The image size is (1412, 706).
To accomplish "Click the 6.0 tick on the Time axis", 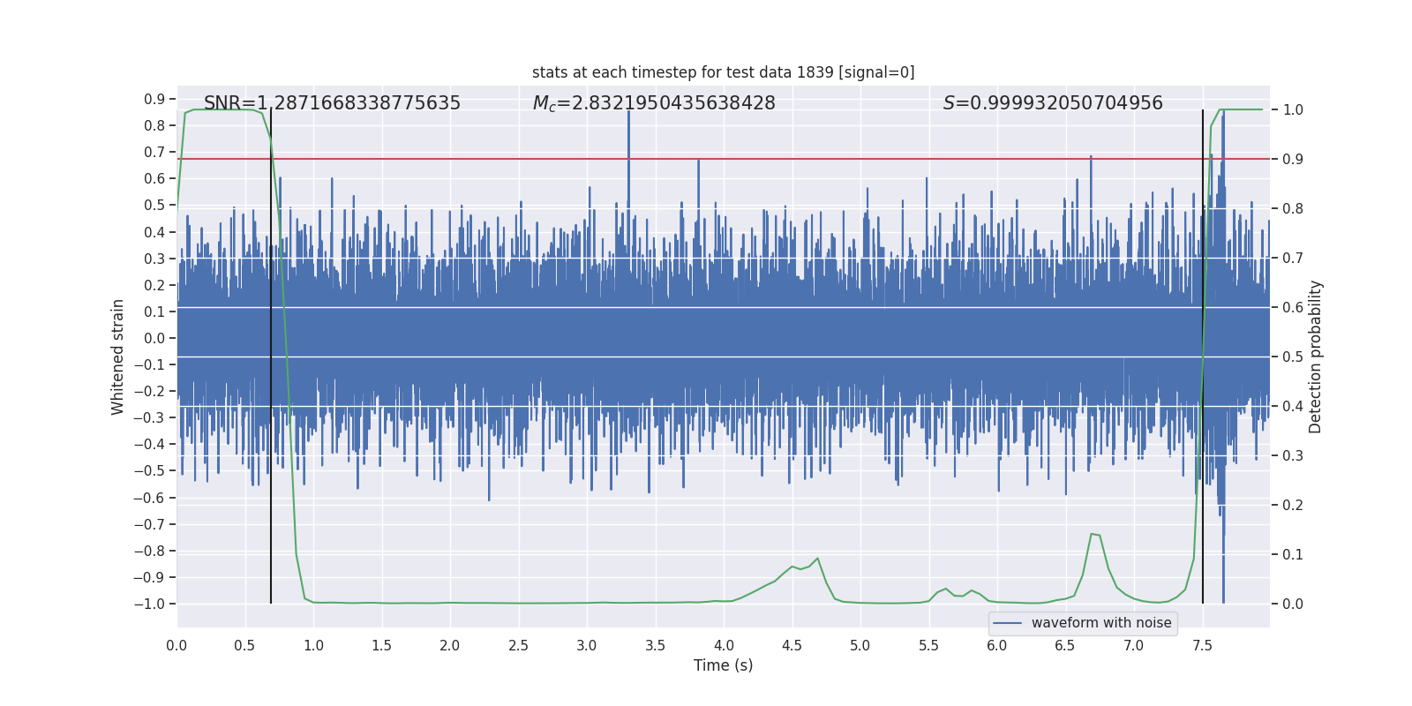I will click(x=996, y=645).
